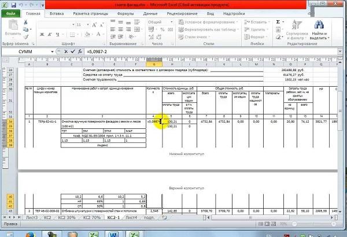Screen dimensions: 347x237
Task: Click the formula bar input =5,0987-2
Action: click(x=211, y=51)
